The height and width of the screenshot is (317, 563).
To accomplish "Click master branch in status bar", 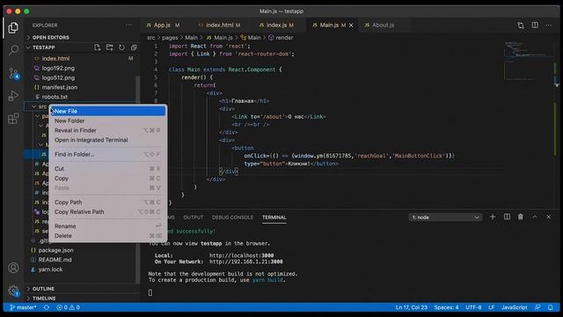I will pyautogui.click(x=23, y=307).
